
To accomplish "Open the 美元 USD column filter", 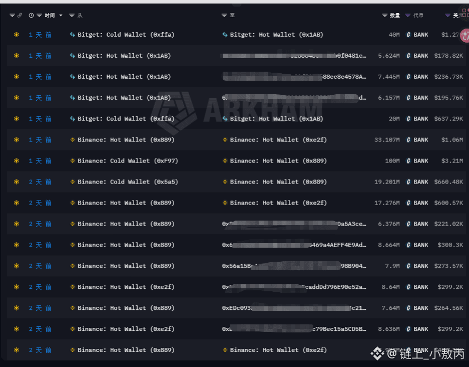I will (447, 15).
